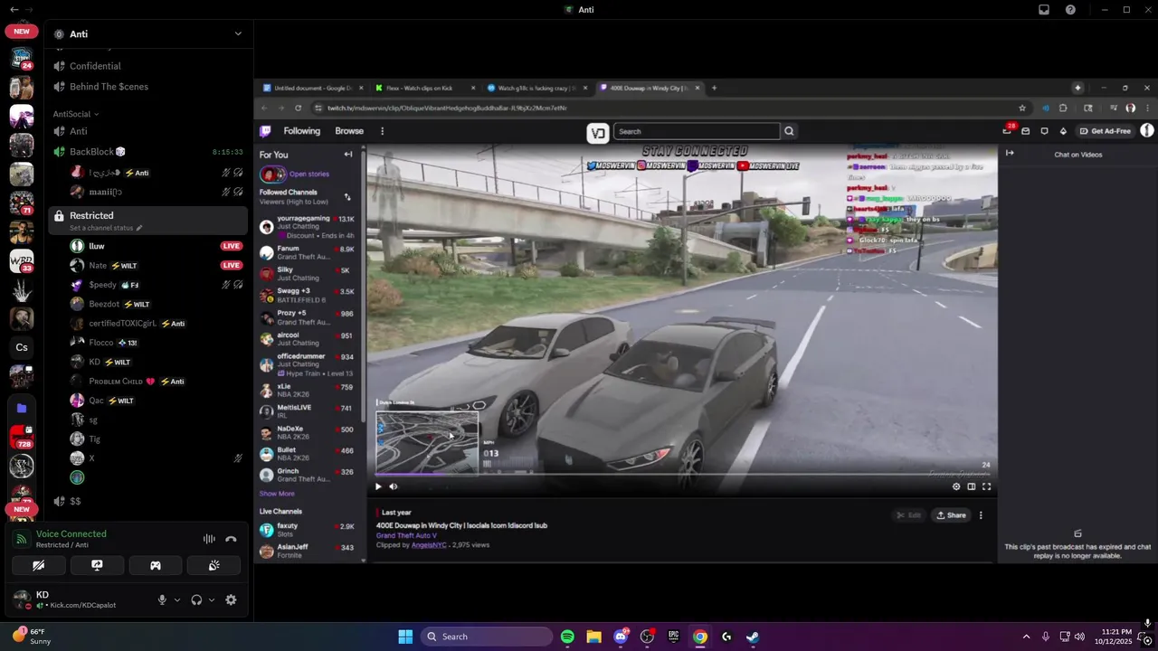Disconnect from the voice channel
This screenshot has height=651, width=1158.
click(x=231, y=539)
